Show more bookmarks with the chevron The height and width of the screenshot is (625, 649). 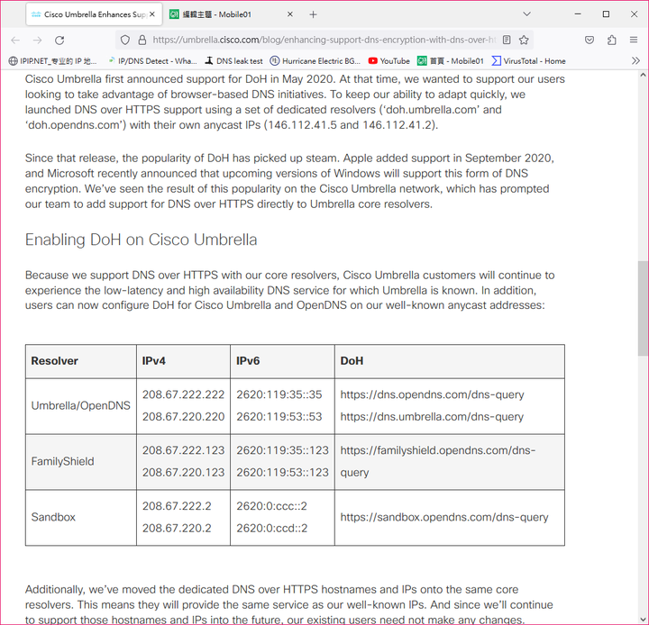point(635,61)
